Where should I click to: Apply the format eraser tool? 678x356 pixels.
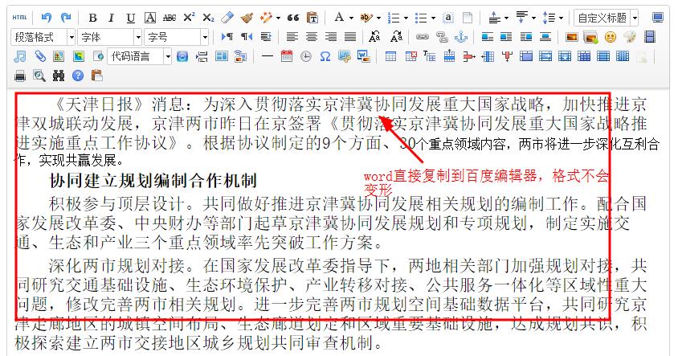pyautogui.click(x=227, y=17)
